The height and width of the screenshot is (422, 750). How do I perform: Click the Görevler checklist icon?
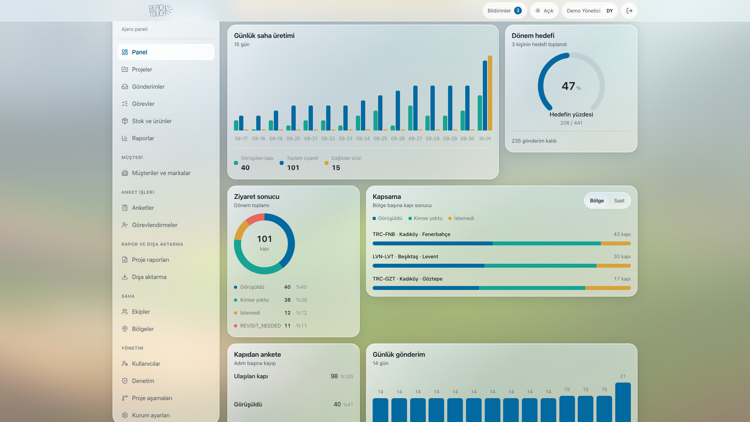[x=125, y=104]
